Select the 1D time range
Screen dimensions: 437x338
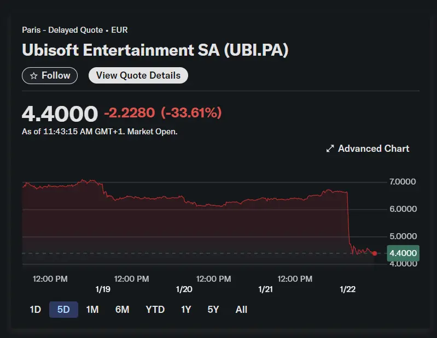tap(36, 310)
